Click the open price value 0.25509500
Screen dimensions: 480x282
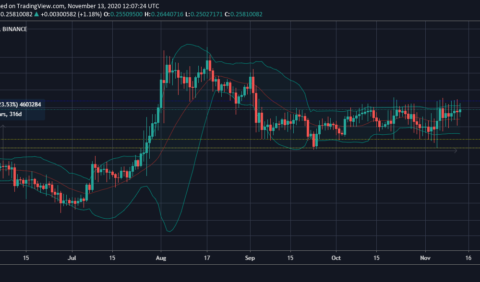coord(126,14)
